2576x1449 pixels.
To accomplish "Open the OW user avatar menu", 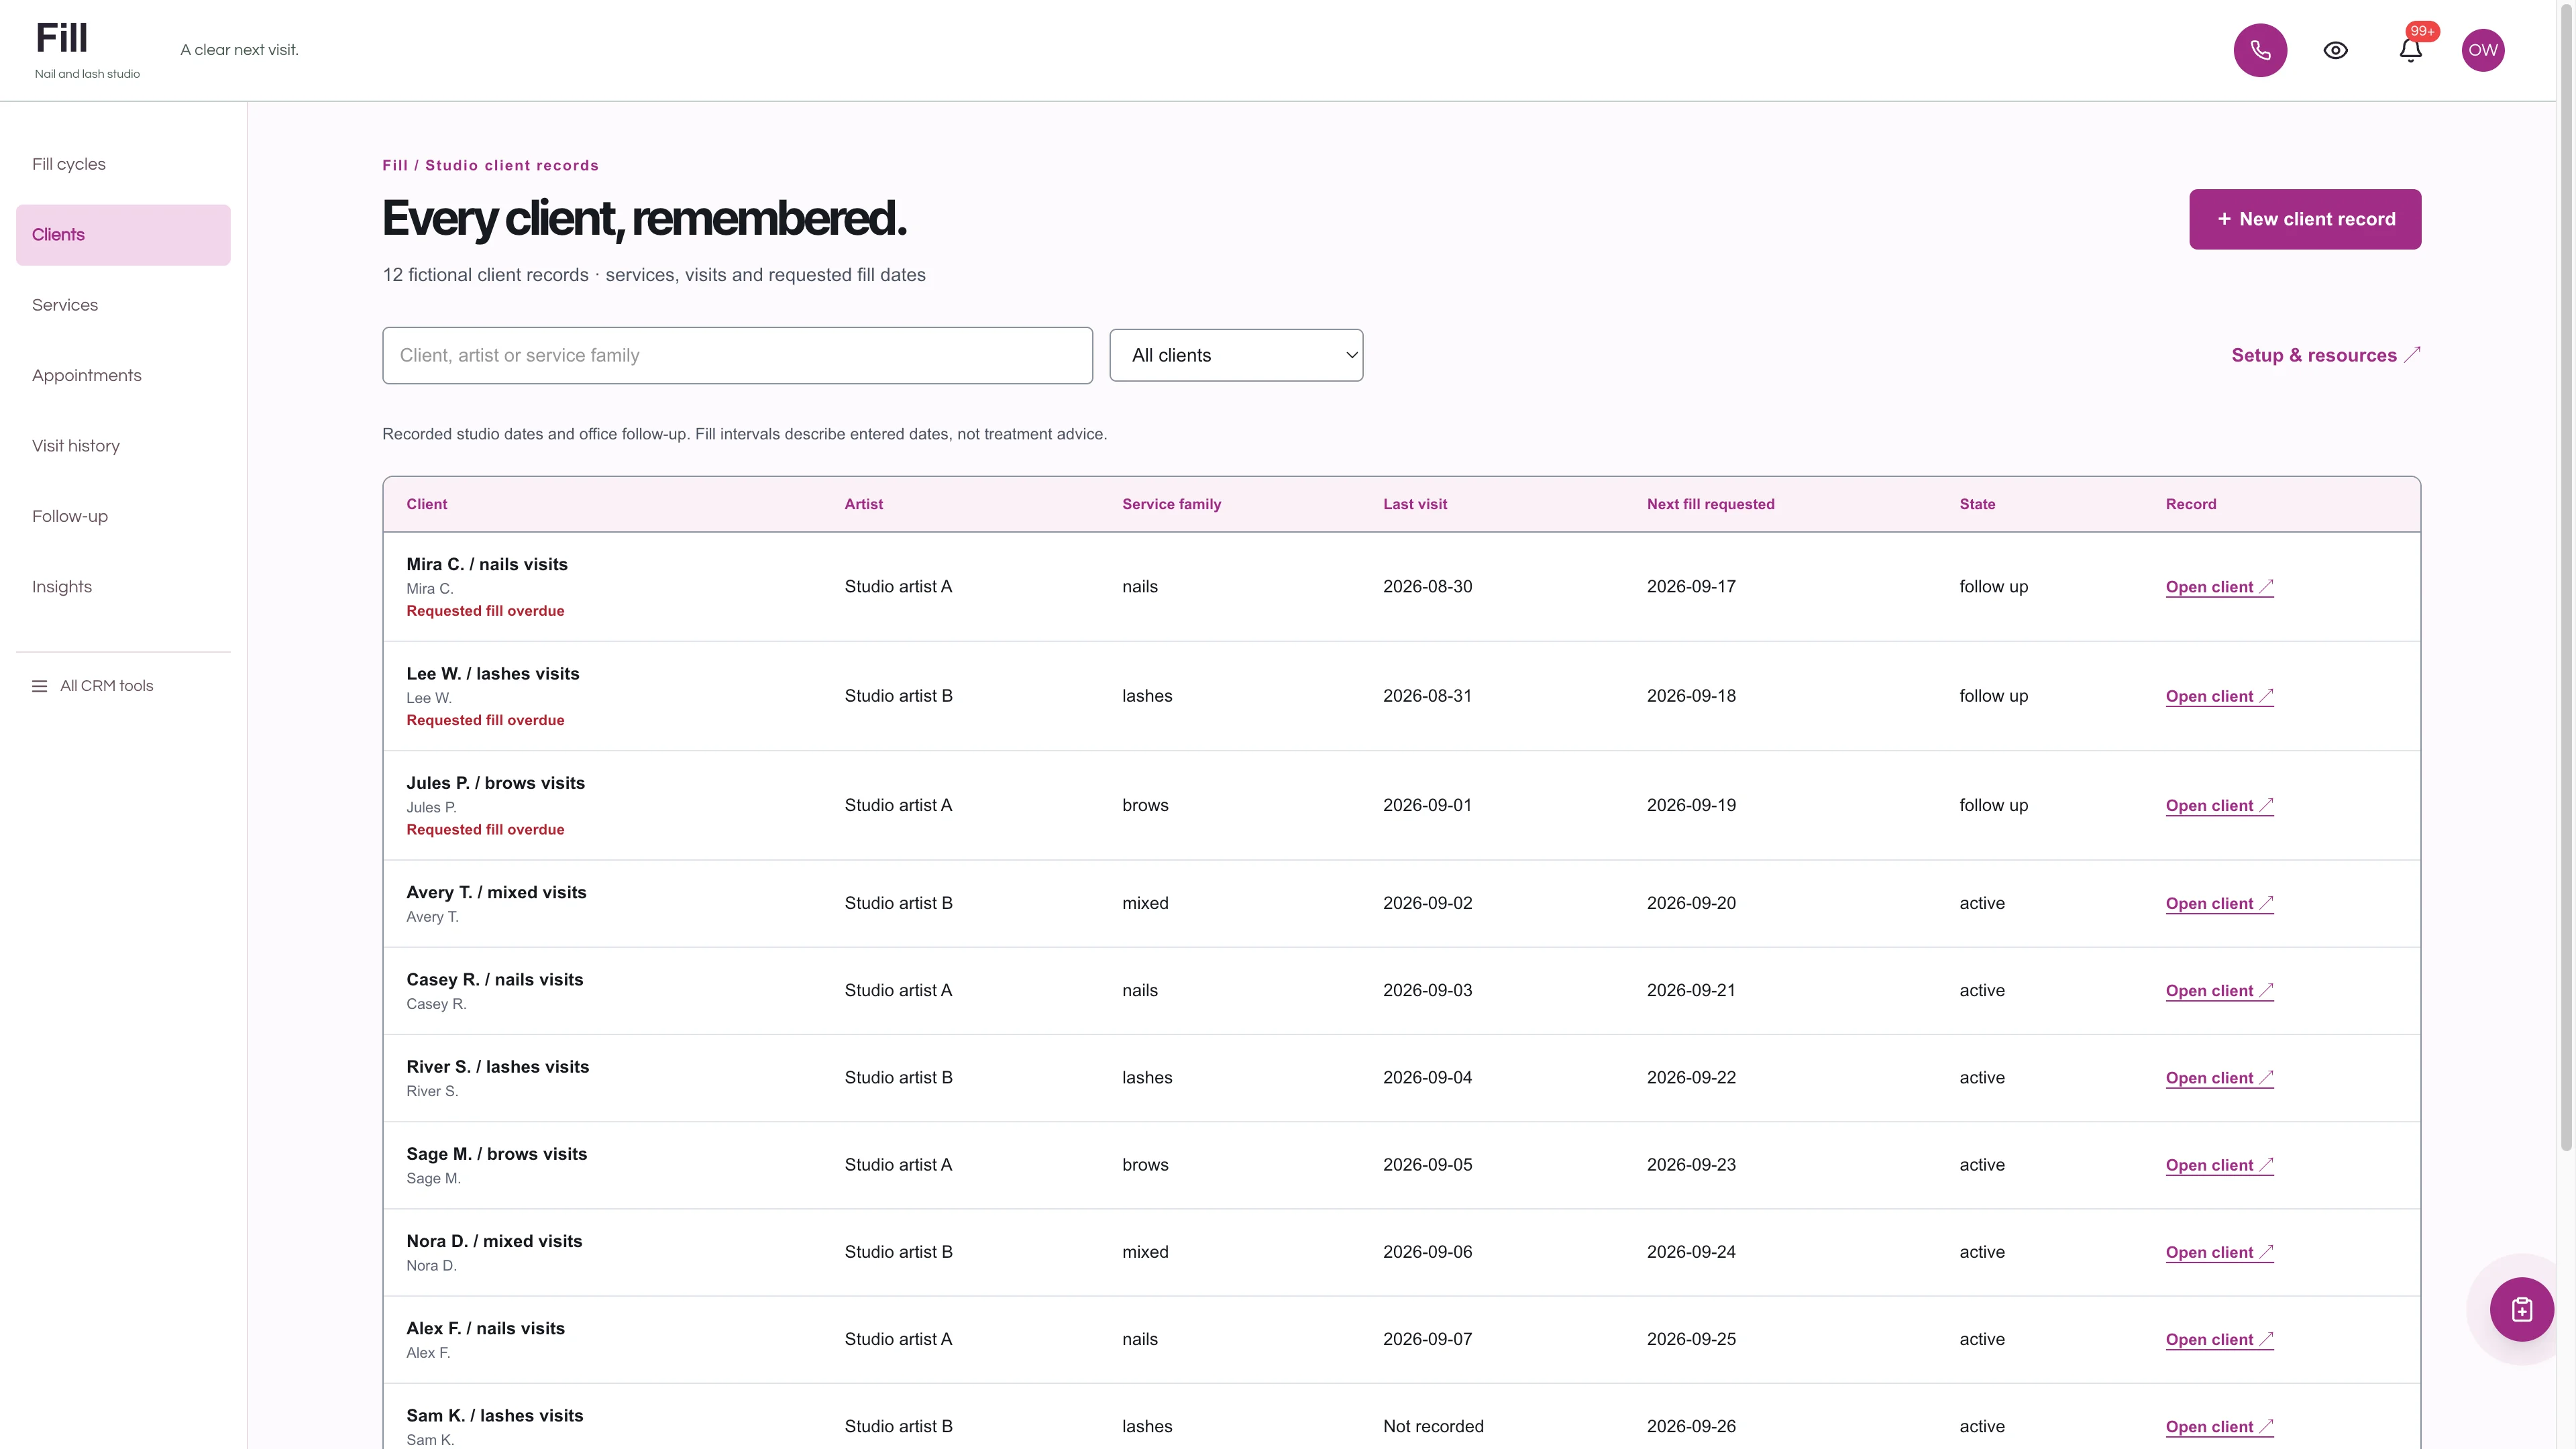I will coord(2483,50).
